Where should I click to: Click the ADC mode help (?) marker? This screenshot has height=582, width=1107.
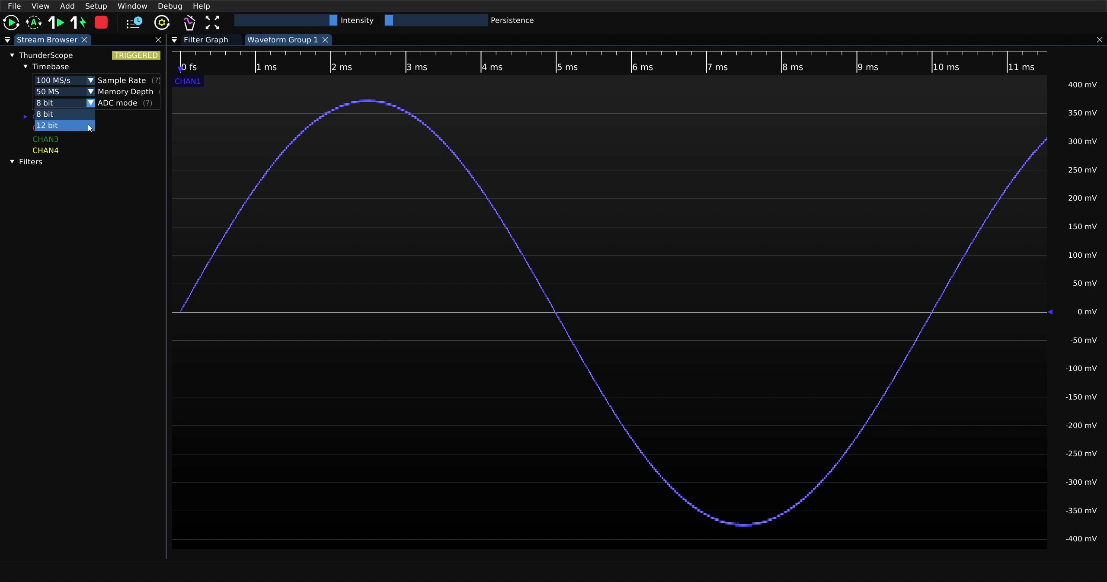click(x=148, y=103)
